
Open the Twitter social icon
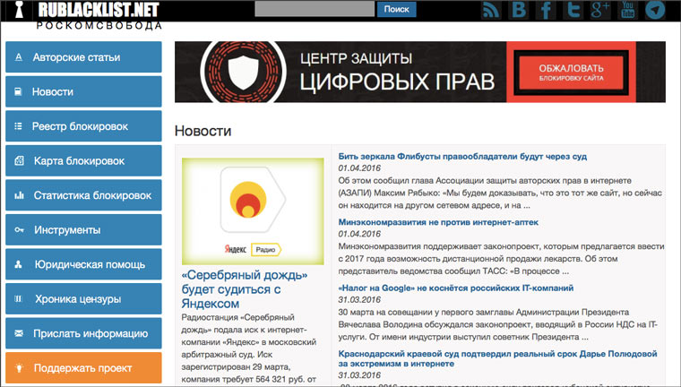pos(573,10)
